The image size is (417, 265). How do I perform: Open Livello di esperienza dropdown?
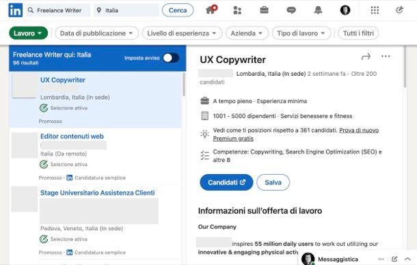point(182,33)
